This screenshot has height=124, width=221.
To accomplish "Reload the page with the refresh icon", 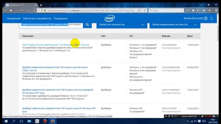I will click(145, 10).
